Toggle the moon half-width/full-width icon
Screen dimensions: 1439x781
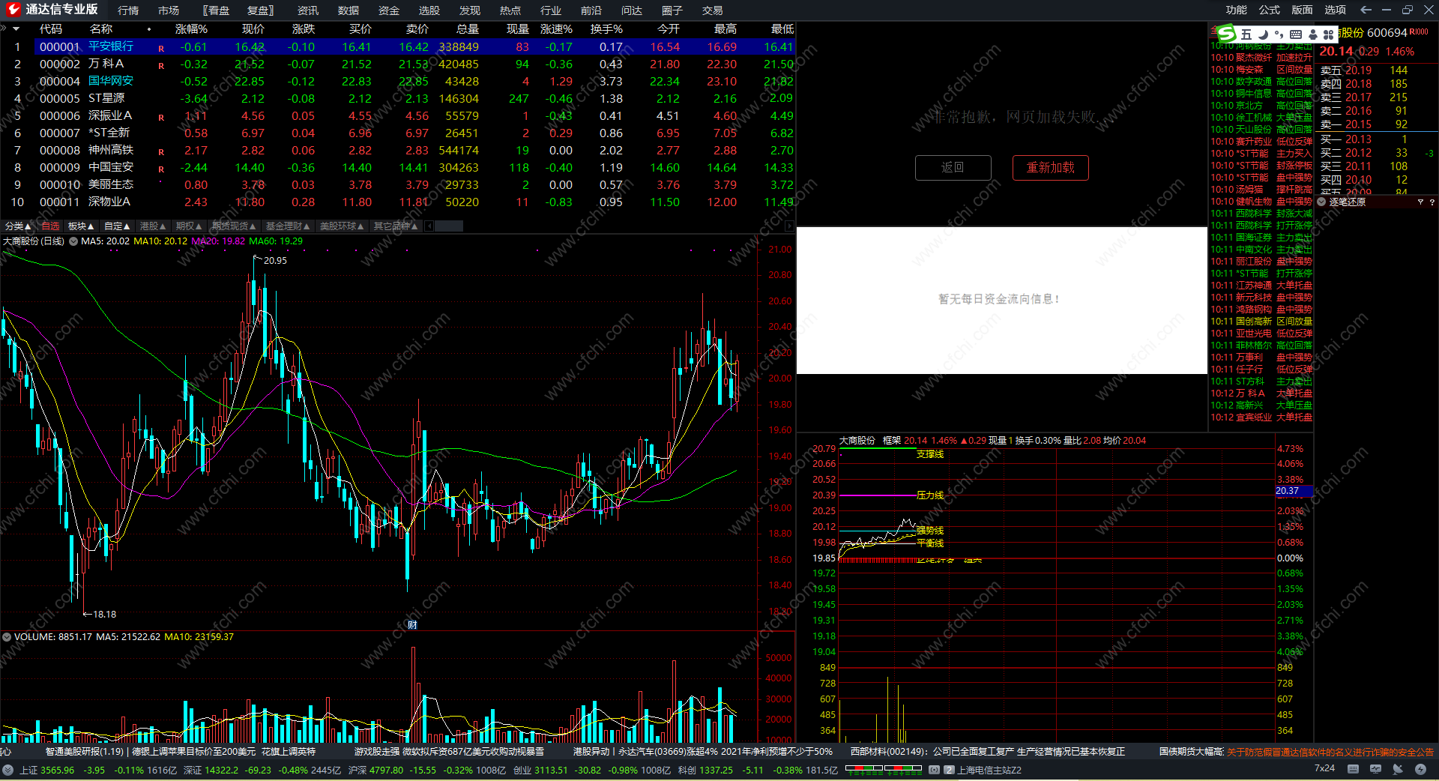[x=1263, y=34]
